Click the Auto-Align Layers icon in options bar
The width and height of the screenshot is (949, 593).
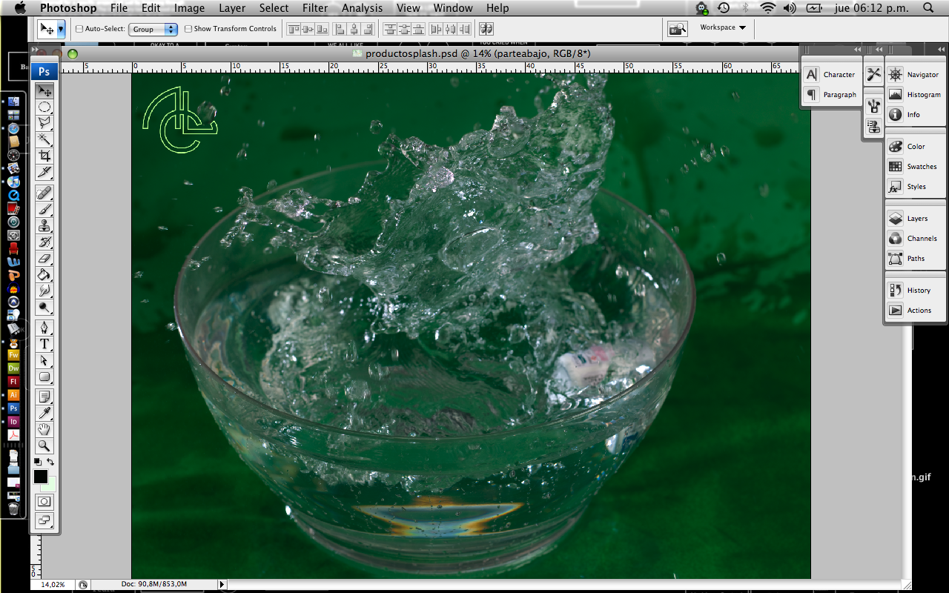pos(486,28)
